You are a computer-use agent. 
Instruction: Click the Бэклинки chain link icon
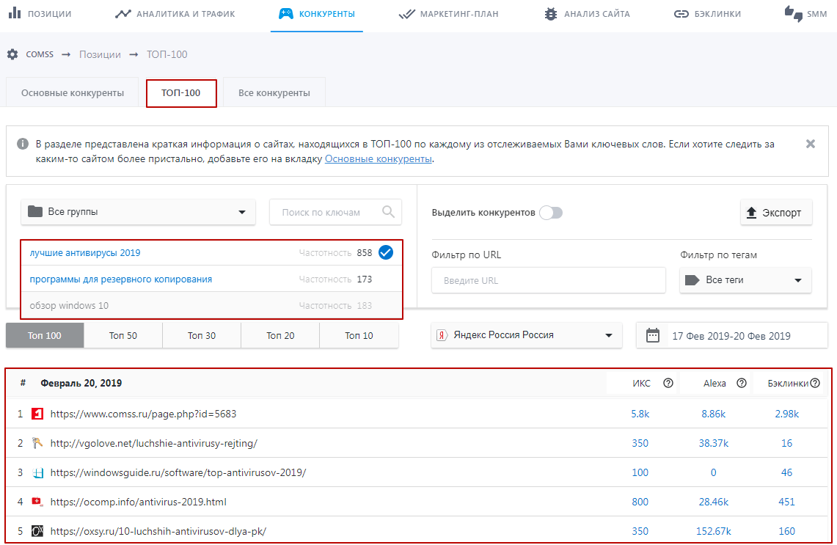click(681, 14)
